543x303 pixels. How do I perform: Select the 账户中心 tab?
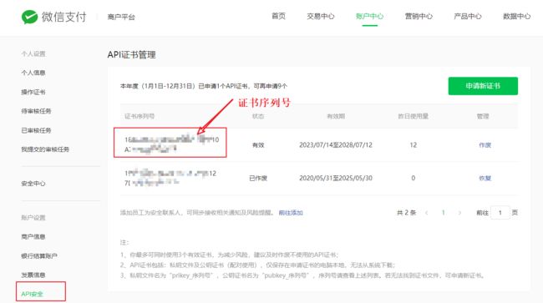pos(369,16)
